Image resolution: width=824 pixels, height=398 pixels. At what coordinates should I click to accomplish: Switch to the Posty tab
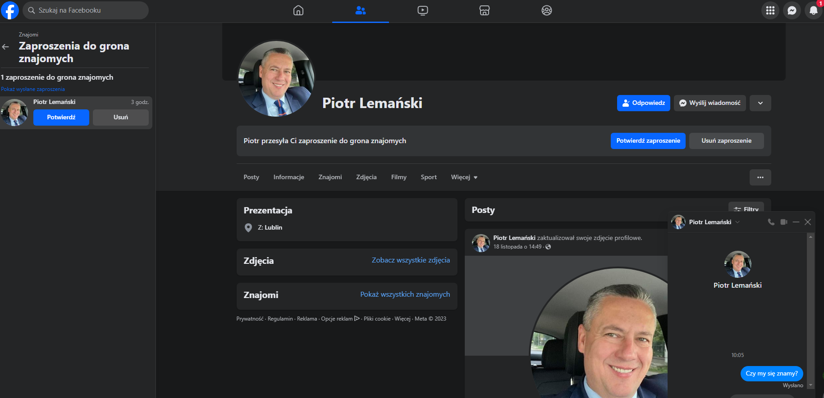[252, 177]
